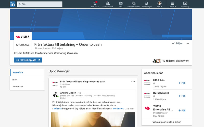Open the Detaljhandel page link
This screenshot has height=127, width=204.
click(161, 93)
